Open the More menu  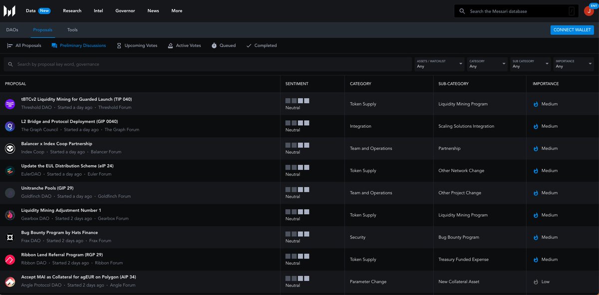coord(177,10)
